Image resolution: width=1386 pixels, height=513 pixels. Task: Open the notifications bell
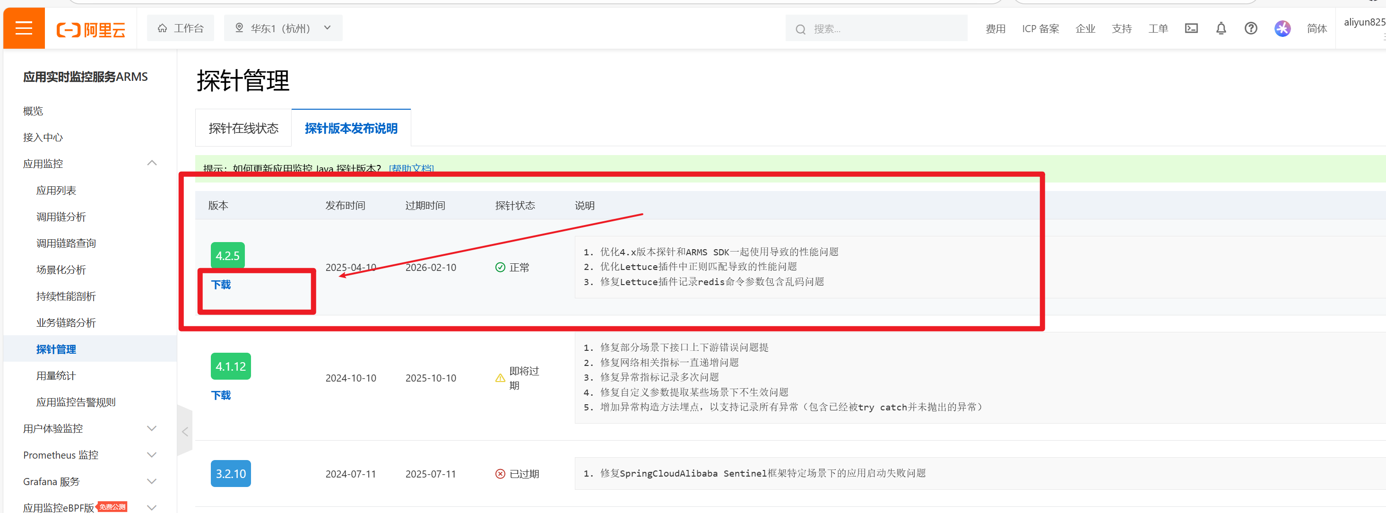point(1221,28)
